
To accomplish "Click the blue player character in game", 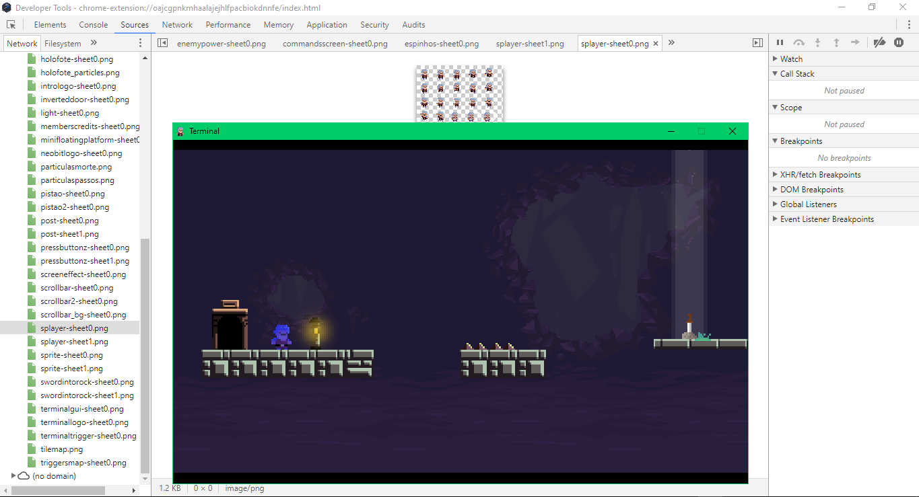I will click(x=282, y=336).
